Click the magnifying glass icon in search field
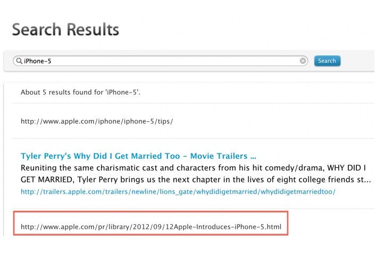Image resolution: width=376 pixels, height=255 pixels. (19, 61)
